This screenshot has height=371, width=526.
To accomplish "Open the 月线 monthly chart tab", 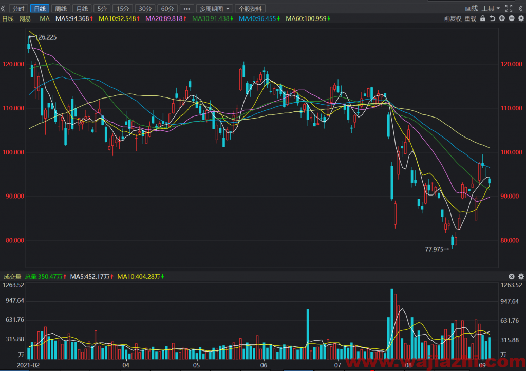I will tap(82, 8).
